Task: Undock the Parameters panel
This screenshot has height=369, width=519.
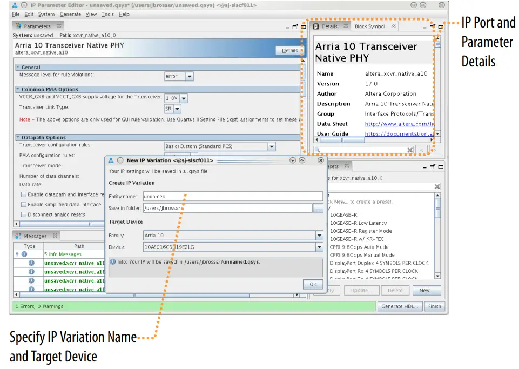Action: (x=294, y=26)
